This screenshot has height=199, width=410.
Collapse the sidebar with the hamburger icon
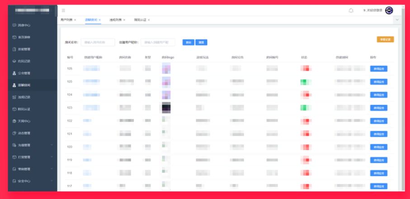coord(63,10)
